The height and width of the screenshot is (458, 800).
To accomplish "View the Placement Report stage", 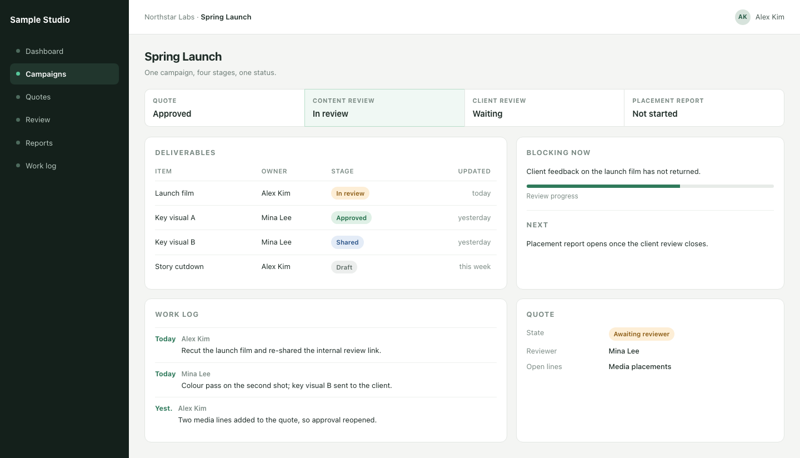I will point(704,108).
